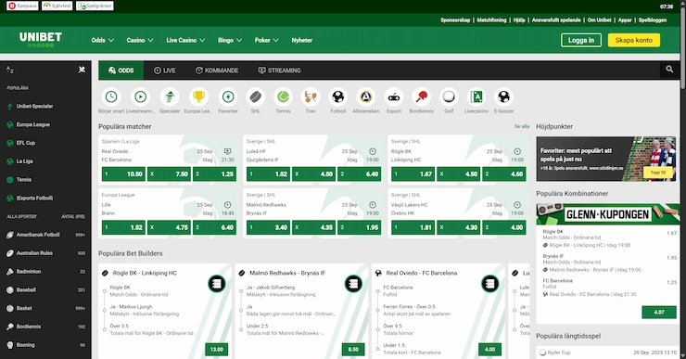Select the Börjar snart clock icon
This screenshot has width=686, height=359.
(x=111, y=96)
